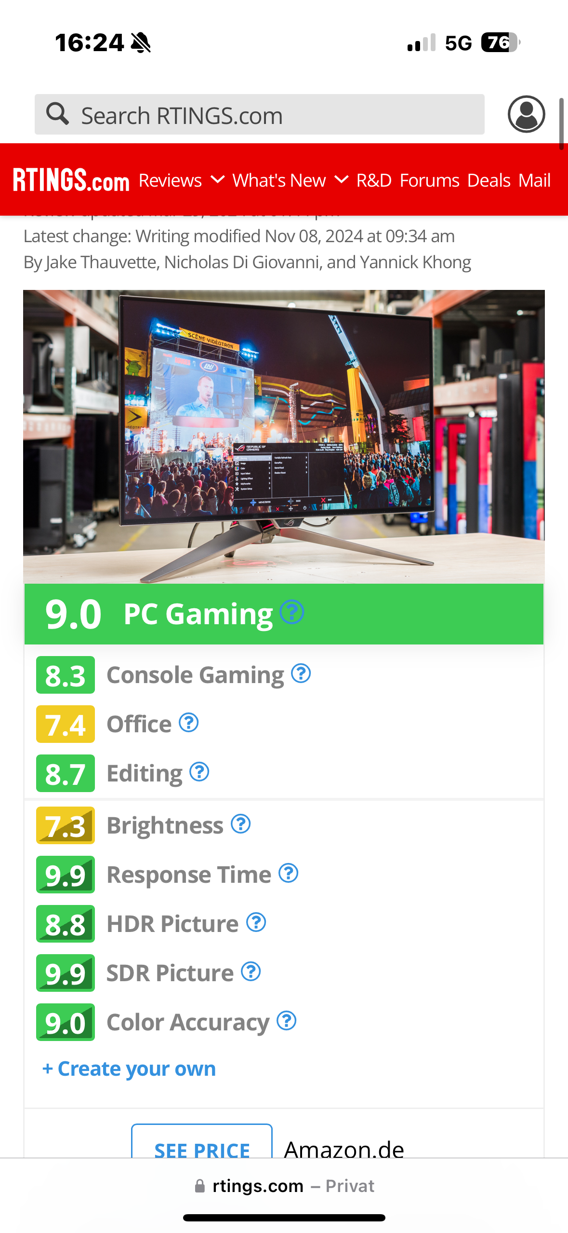Click the RTINGS.com logo
This screenshot has height=1233, width=568.
(71, 180)
